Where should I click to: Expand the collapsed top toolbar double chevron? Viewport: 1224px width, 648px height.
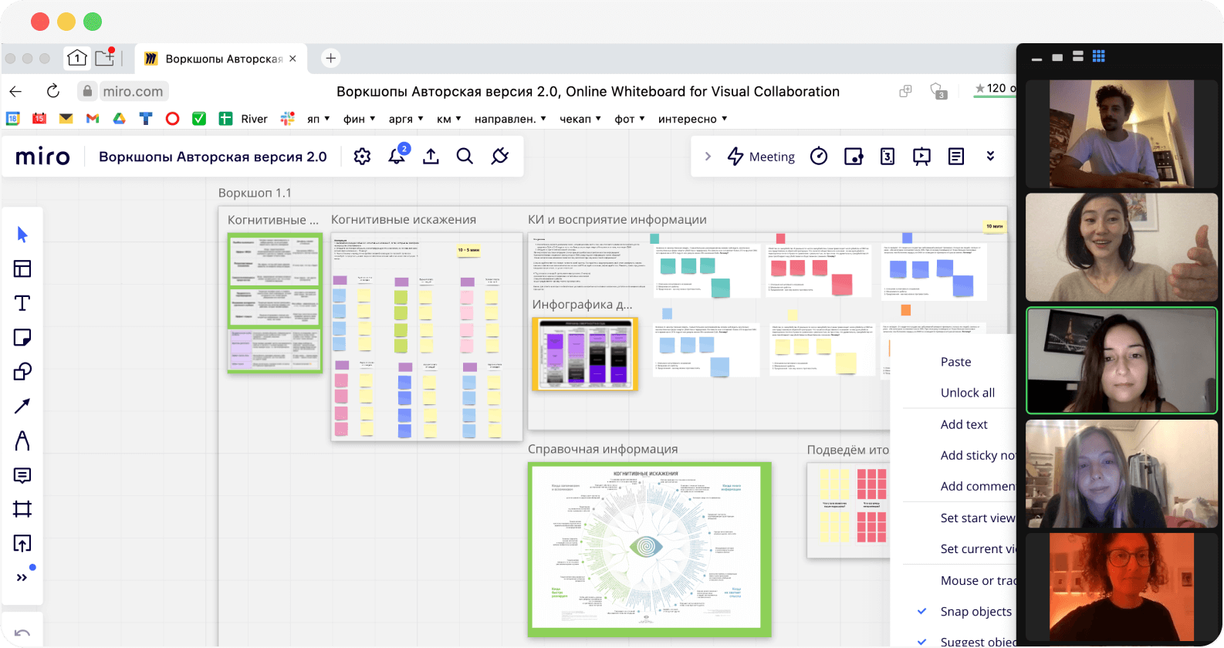click(x=990, y=157)
